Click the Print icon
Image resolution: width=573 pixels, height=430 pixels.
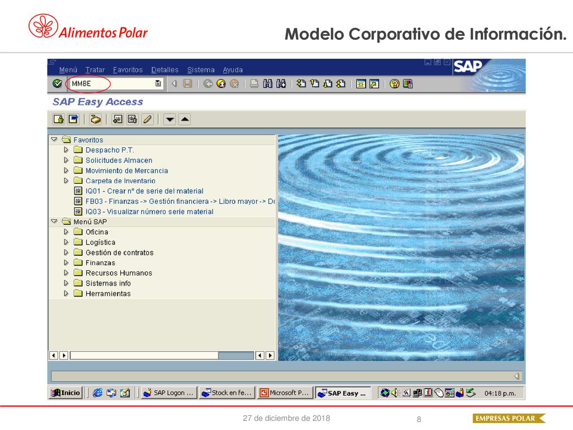254,84
